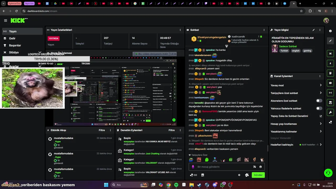Click the highlighted pencil icon in right sidebar
The width and height of the screenshot is (336, 189).
click(x=330, y=41)
